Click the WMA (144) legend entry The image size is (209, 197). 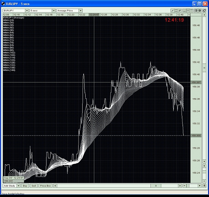(9, 70)
